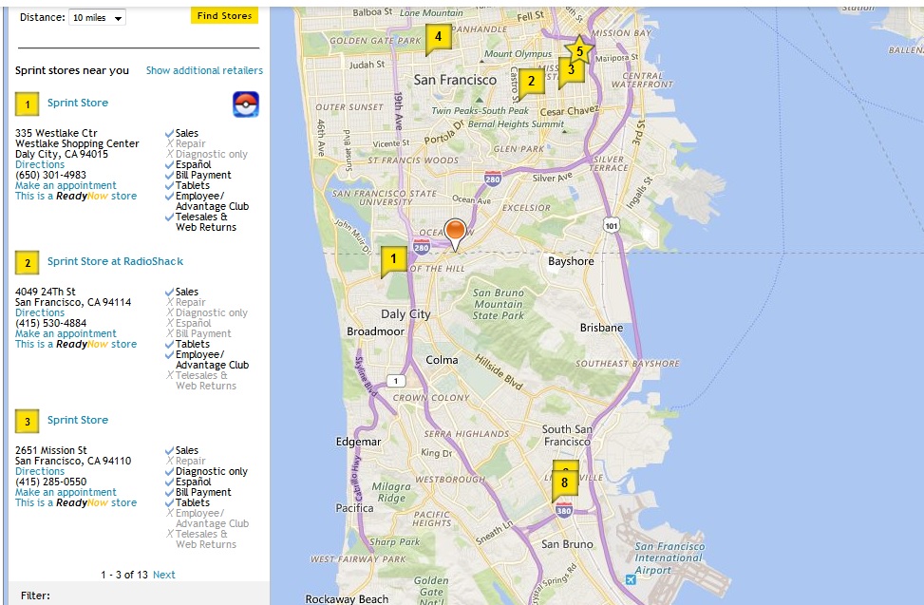Screen dimensions: 924x605
Task: Open the first Sprint Store title link
Action: [x=78, y=103]
